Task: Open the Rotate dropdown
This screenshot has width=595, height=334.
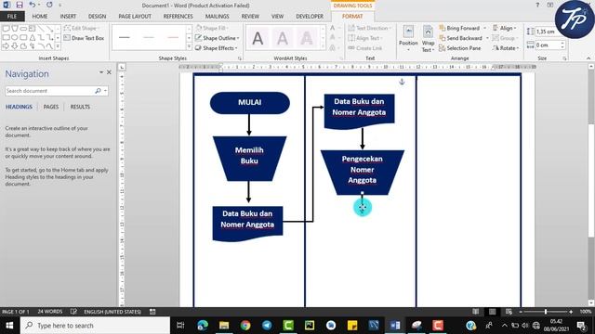Action: coord(506,48)
